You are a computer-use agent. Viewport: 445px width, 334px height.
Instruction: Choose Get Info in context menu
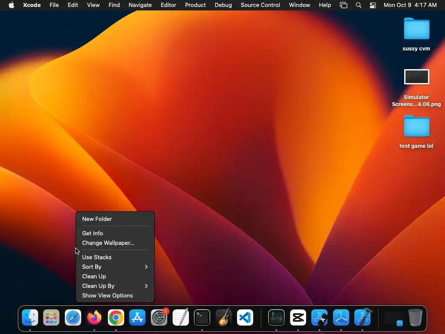tap(115, 233)
